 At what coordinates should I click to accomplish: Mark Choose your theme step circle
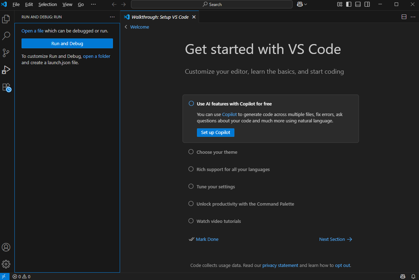pos(191,152)
